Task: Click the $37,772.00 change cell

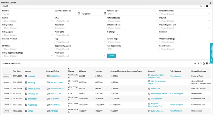Action: (83, 105)
